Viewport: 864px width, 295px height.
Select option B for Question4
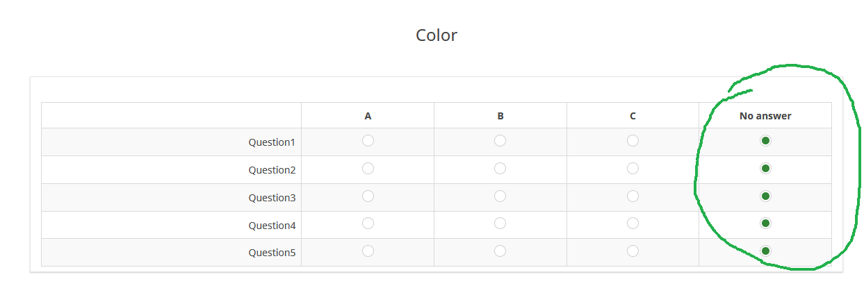pos(500,224)
